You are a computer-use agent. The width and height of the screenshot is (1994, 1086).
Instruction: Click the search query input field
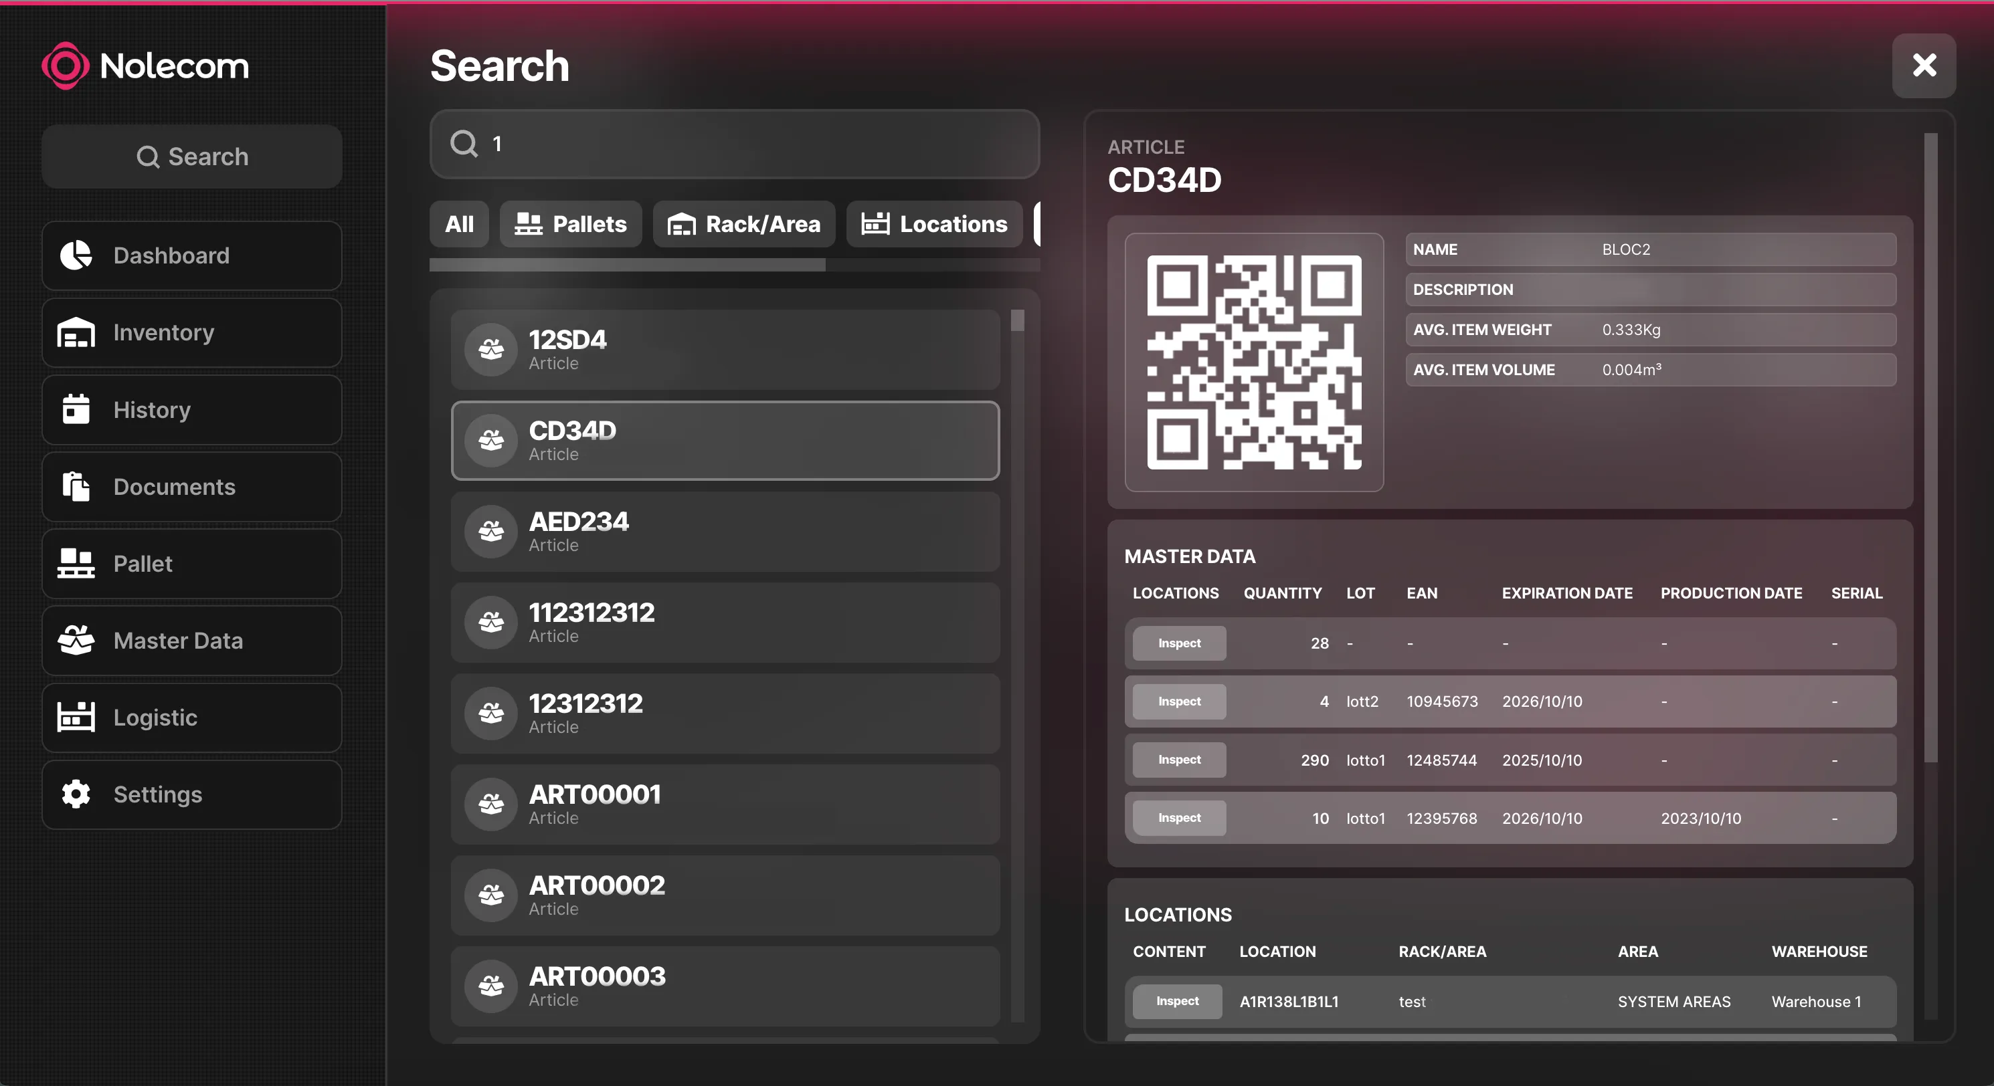point(735,144)
